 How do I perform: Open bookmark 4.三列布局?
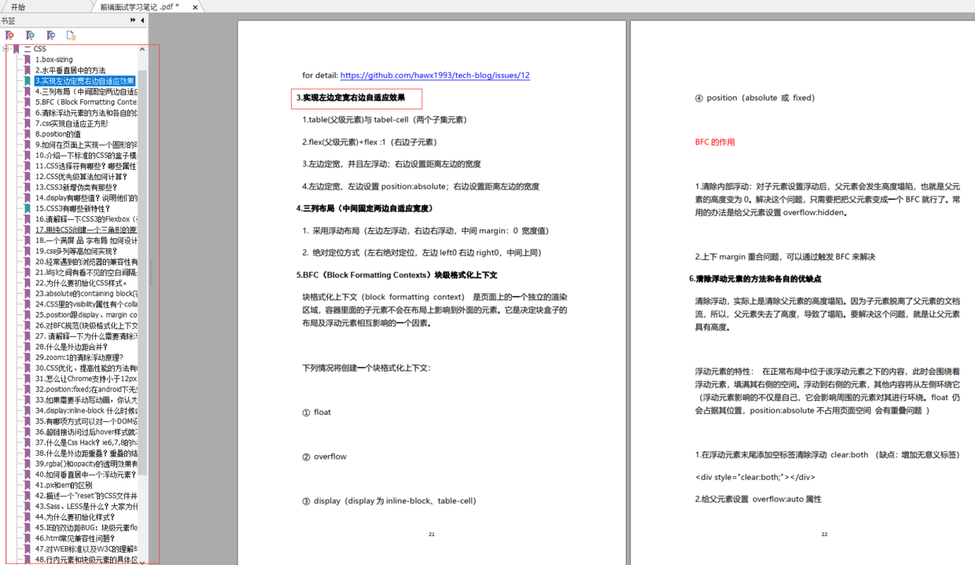click(86, 91)
